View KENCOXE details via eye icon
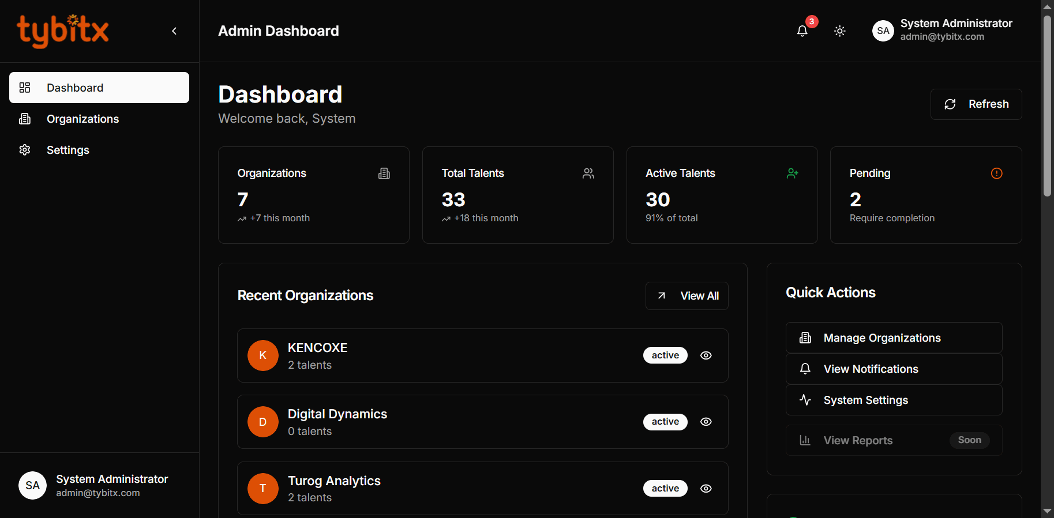The image size is (1054, 518). tap(706, 356)
